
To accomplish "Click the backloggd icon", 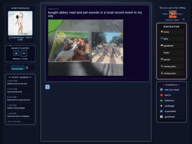I will click(x=161, y=106).
